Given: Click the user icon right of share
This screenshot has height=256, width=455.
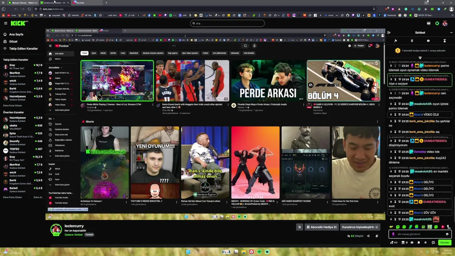Looking at the screenshot, I should pos(377,236).
